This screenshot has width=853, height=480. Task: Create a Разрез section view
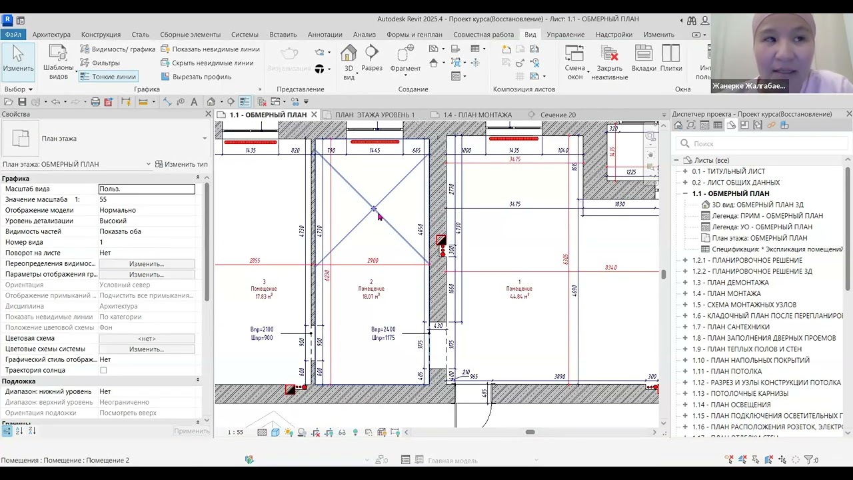click(x=372, y=59)
